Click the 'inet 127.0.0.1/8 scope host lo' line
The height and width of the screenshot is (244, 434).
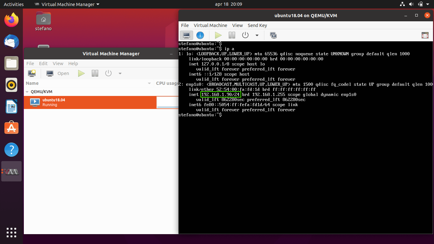tap(227, 64)
